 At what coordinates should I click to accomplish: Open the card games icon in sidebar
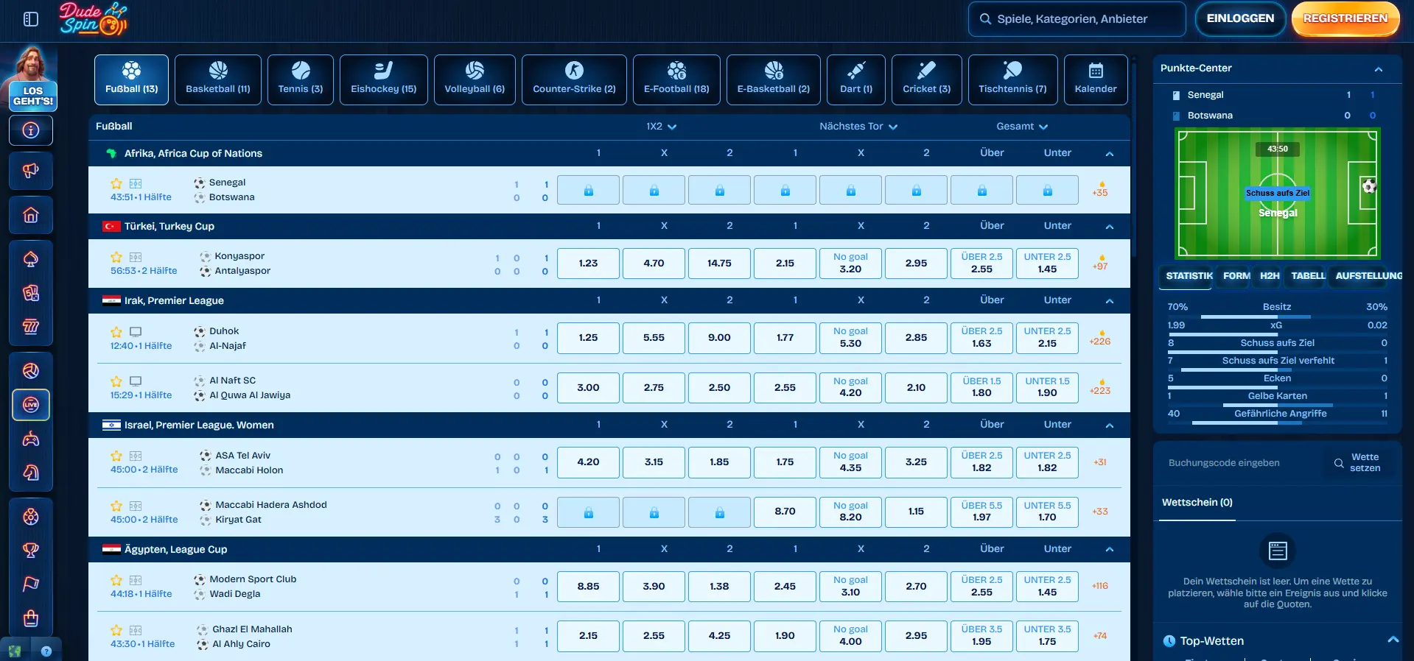31,293
